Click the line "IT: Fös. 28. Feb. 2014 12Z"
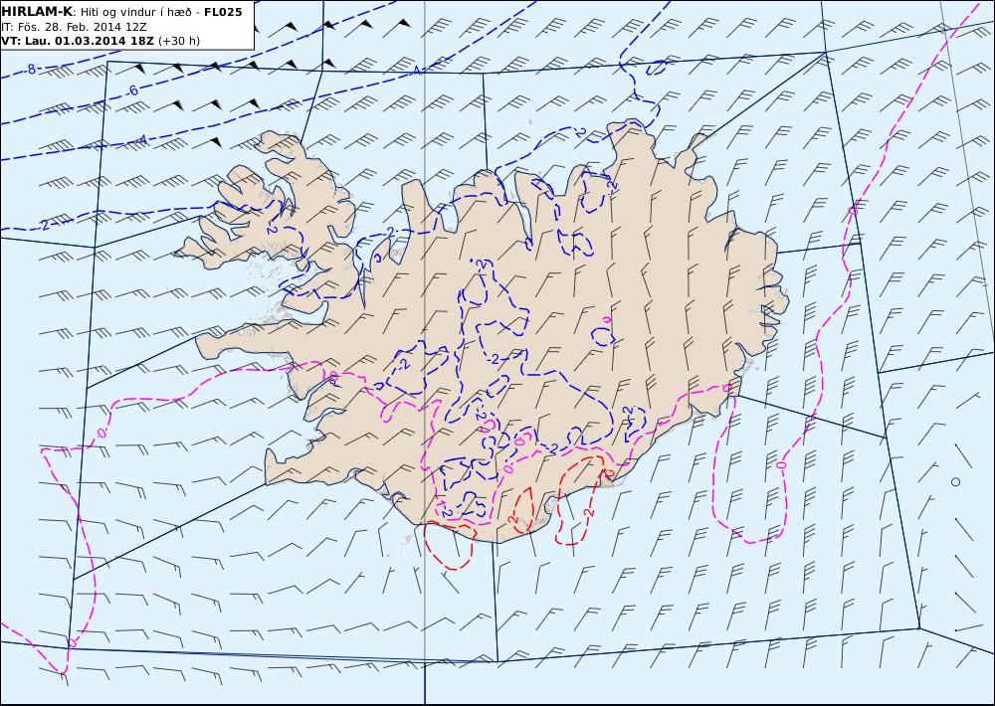 coord(75,27)
